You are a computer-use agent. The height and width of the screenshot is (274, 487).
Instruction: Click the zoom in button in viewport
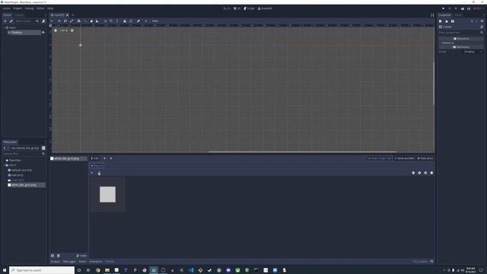[72, 30]
